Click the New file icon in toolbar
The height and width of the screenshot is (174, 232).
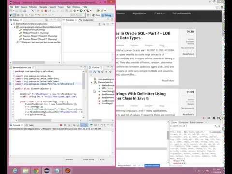coord(11,11)
